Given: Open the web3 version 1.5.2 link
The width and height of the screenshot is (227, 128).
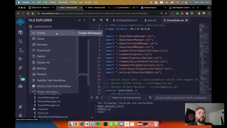Looking at the screenshot, I should tap(110, 106).
